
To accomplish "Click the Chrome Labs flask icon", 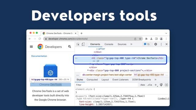I will coord(151,39).
